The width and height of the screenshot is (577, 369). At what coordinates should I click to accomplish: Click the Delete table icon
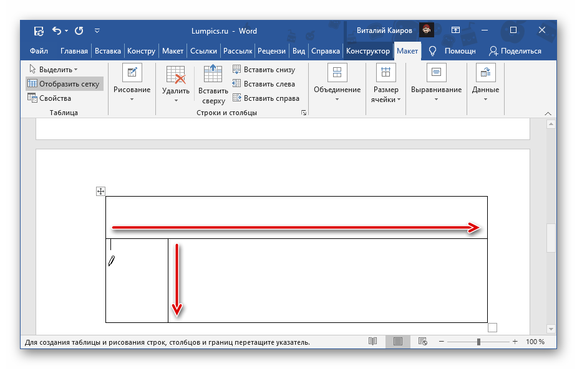175,75
